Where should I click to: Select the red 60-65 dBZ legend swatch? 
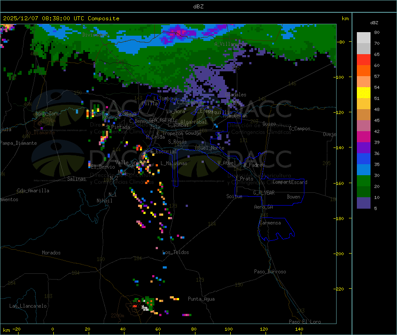[363, 60]
